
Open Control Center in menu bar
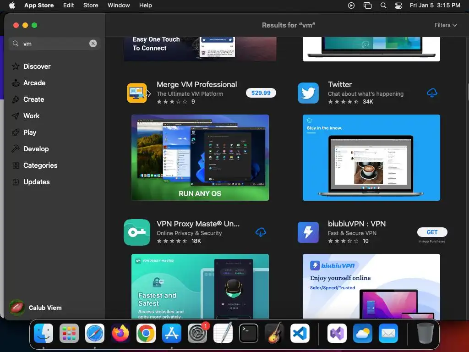[398, 5]
